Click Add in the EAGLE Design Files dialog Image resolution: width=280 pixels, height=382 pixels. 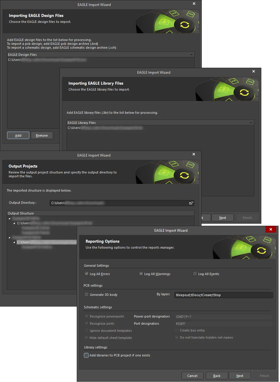click(x=18, y=135)
